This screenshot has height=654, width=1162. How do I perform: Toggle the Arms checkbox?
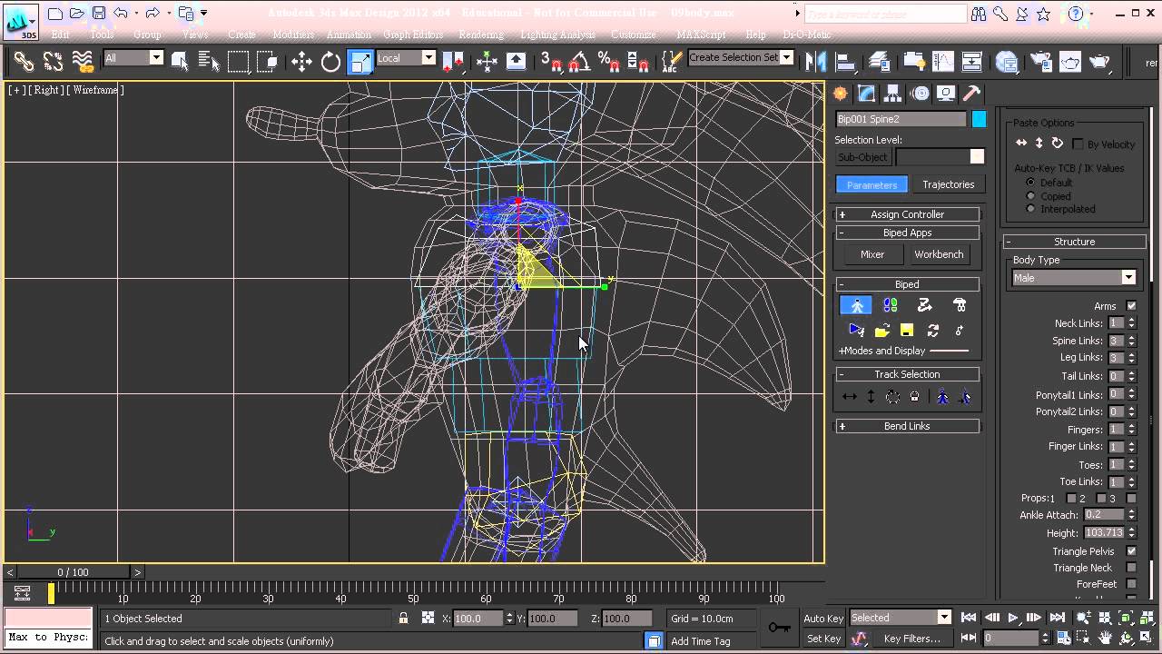[x=1131, y=306]
